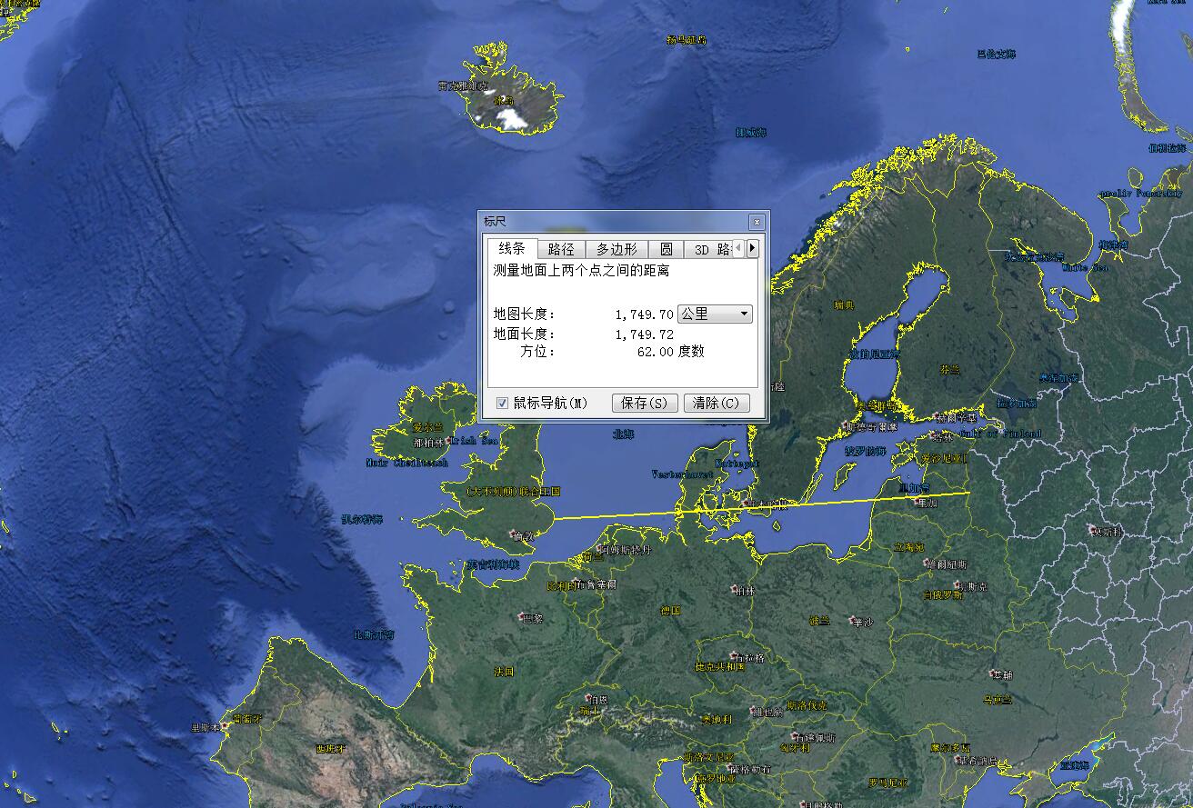Viewport: 1193px width, 808px height.
Task: Click the Irish Sea label
Action: point(475,441)
